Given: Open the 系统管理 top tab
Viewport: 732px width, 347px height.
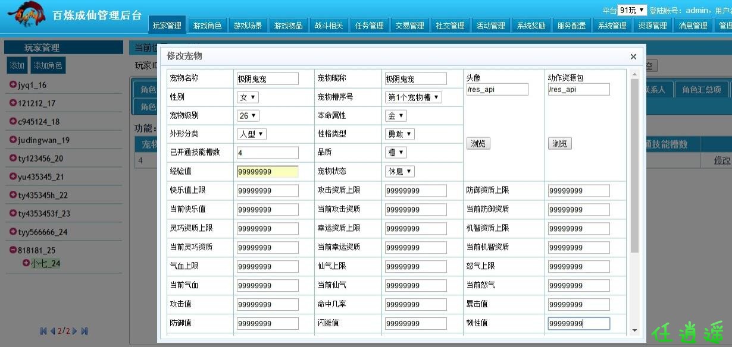Looking at the screenshot, I should point(612,25).
